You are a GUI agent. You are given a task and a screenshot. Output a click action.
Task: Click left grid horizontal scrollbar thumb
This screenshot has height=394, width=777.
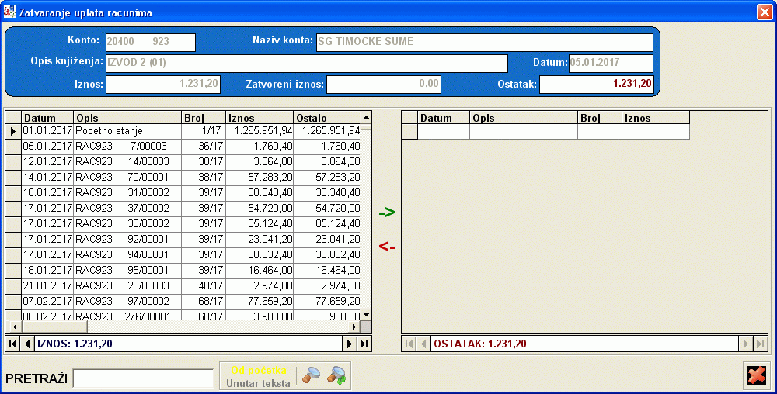[54, 327]
